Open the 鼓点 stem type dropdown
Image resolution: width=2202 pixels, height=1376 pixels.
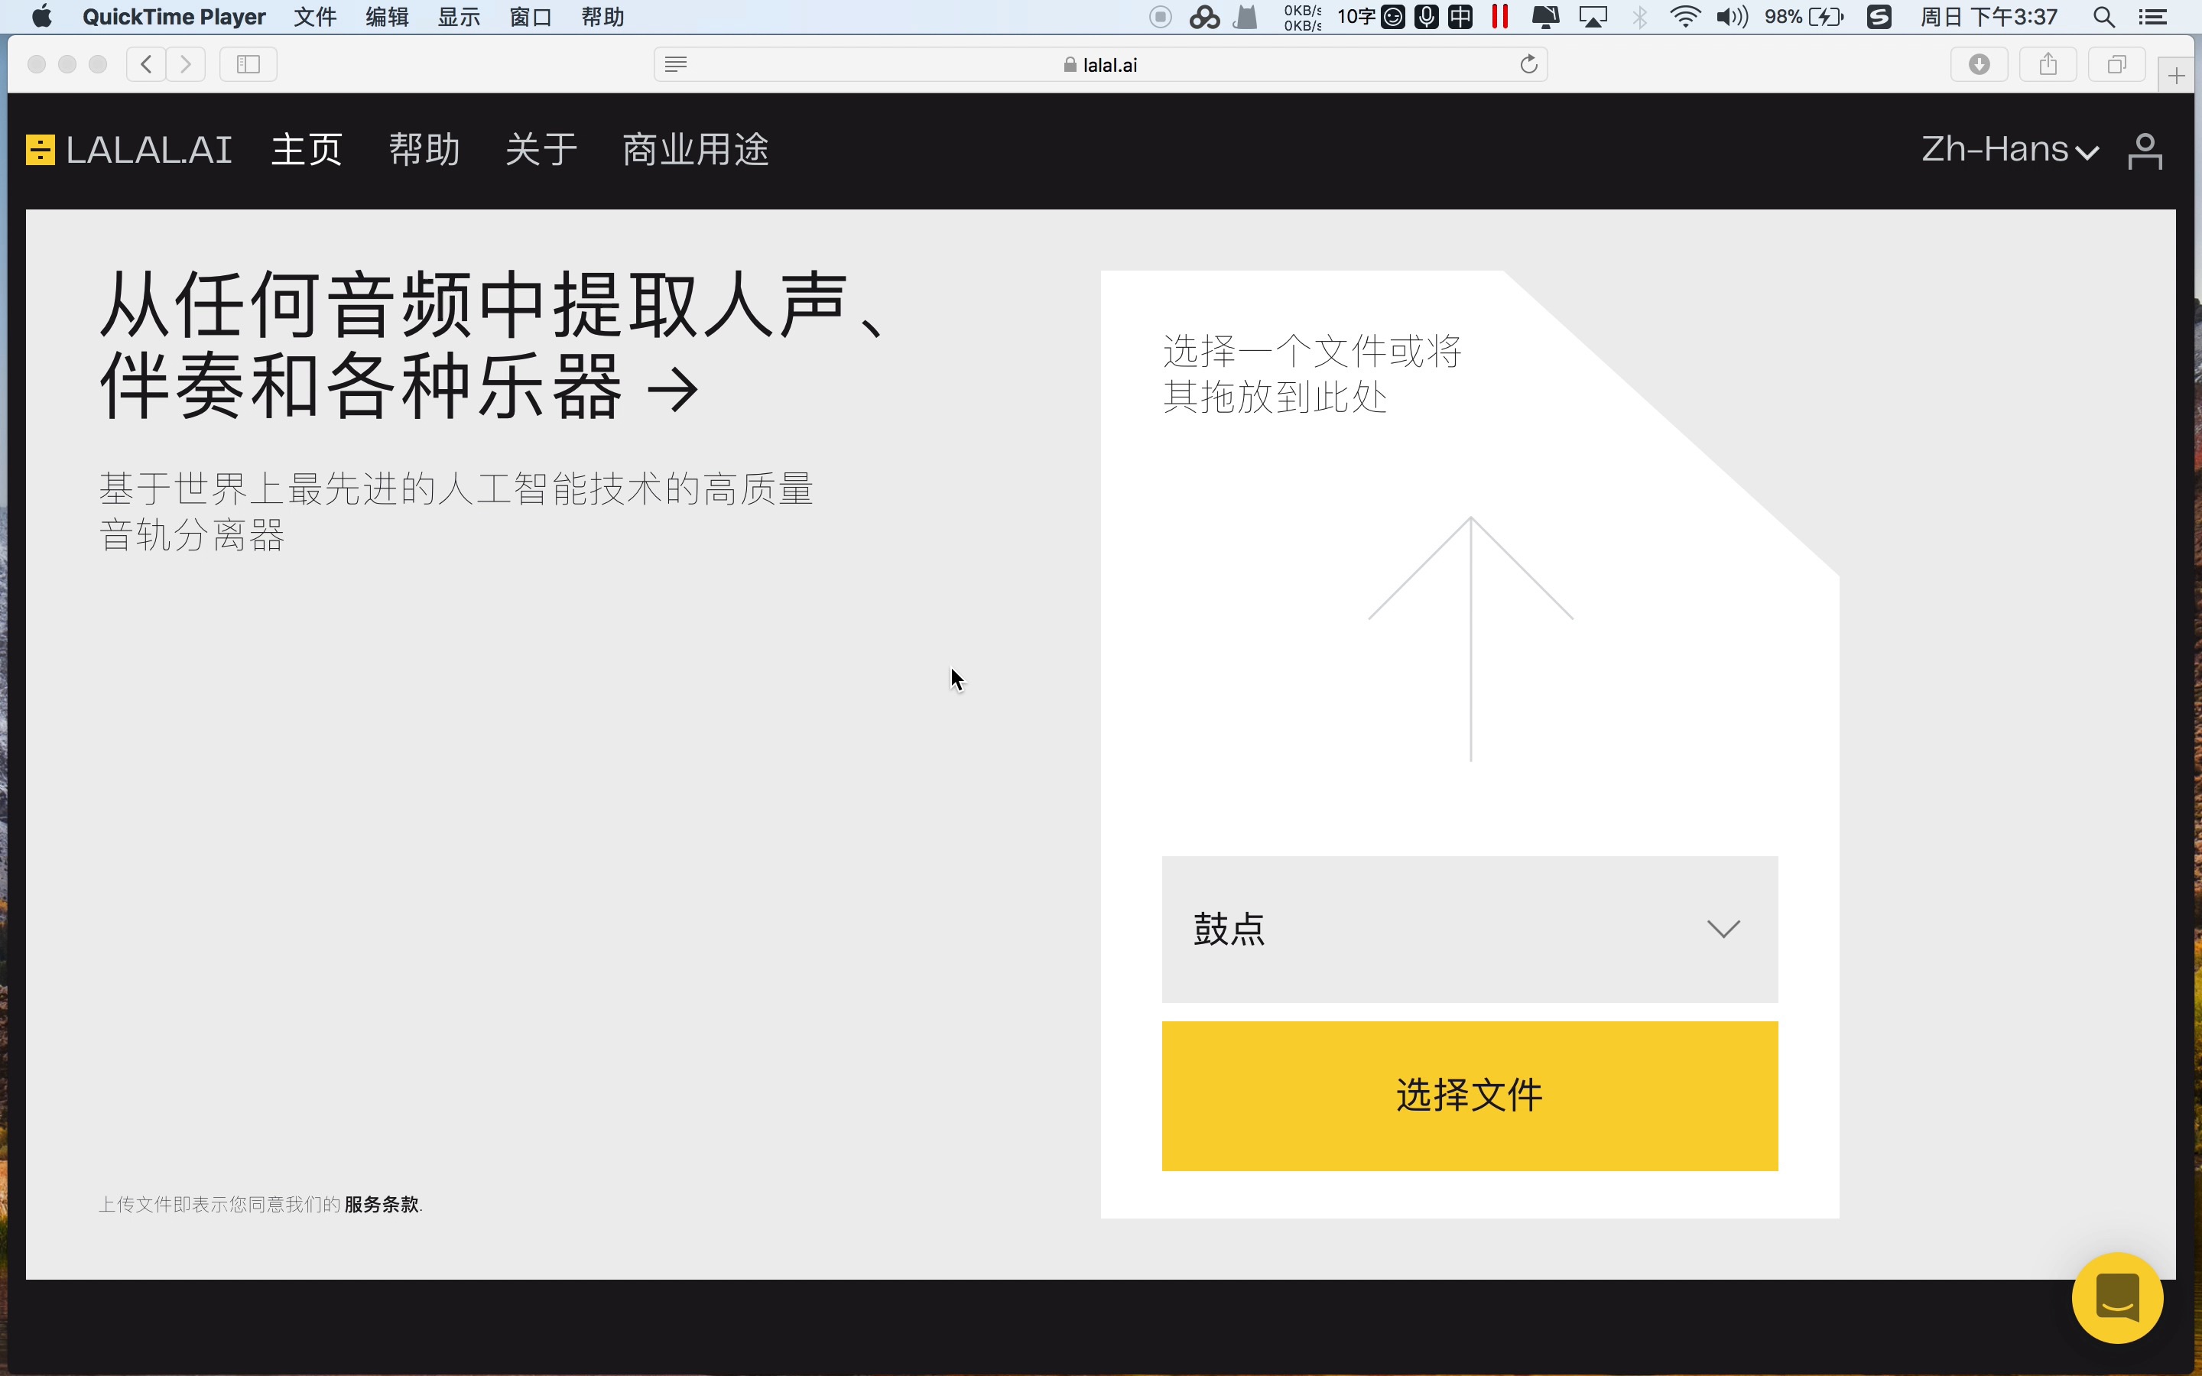(x=1470, y=929)
